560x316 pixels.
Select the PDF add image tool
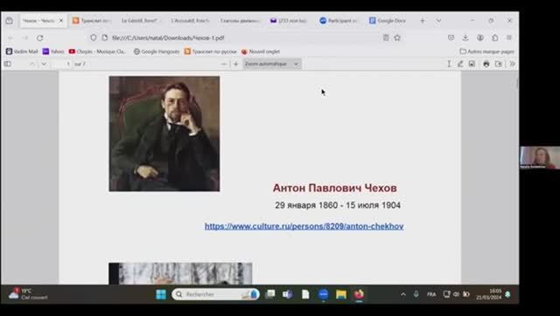tap(472, 64)
